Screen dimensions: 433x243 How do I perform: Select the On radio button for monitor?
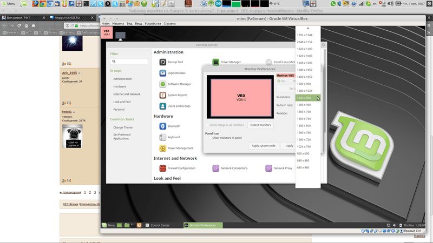coord(279,81)
